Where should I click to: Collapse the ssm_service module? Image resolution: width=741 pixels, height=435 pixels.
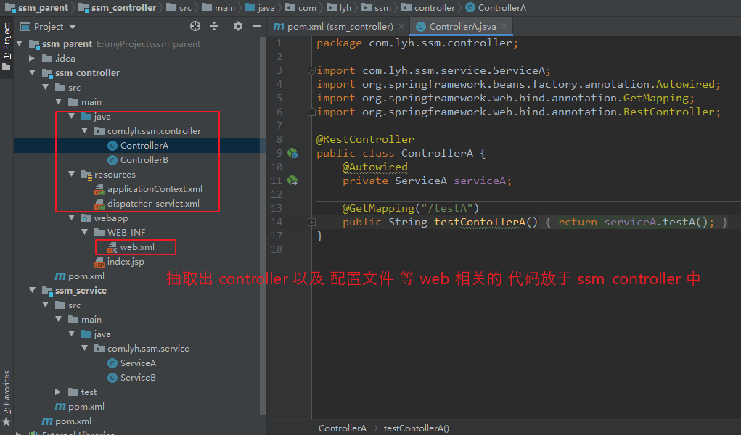[32, 290]
